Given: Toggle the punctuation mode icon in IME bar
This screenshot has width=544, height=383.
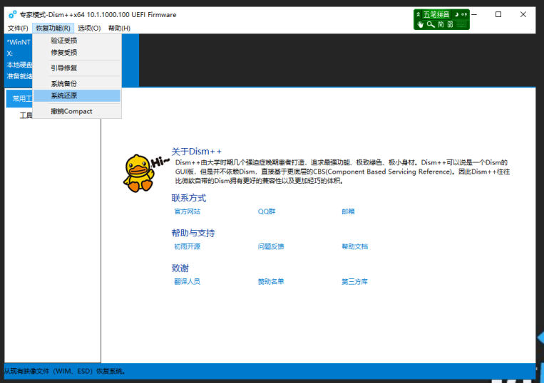Looking at the screenshot, I should coord(464,14).
